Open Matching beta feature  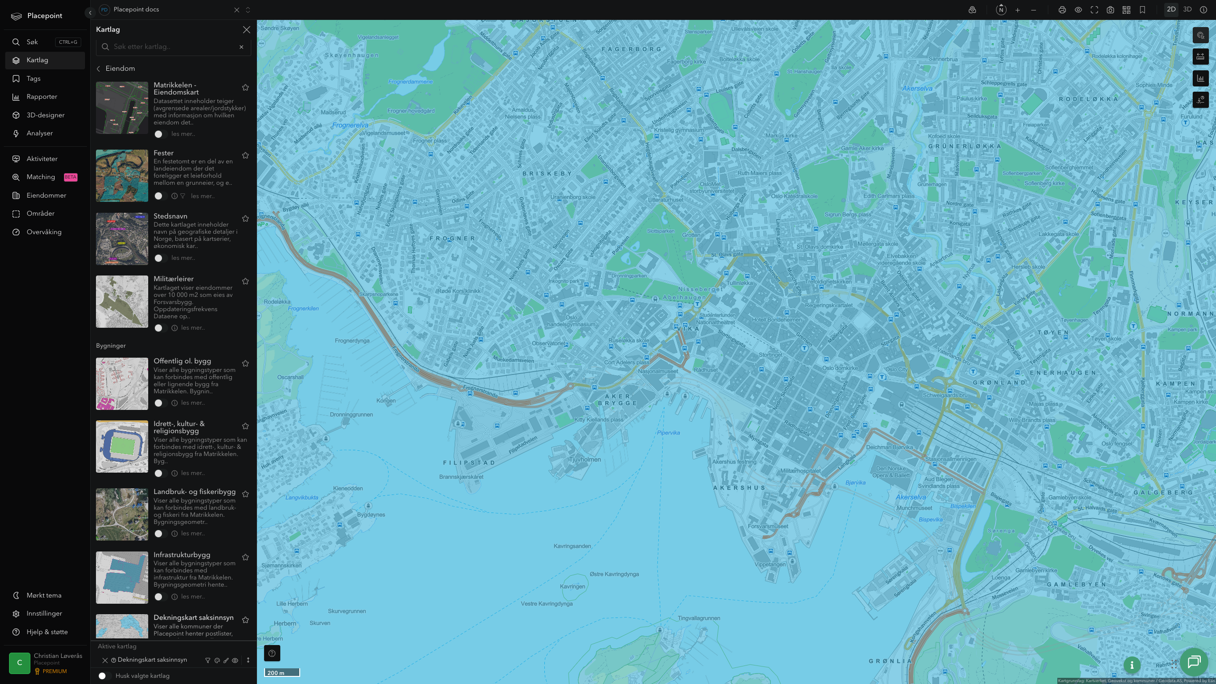(x=45, y=177)
